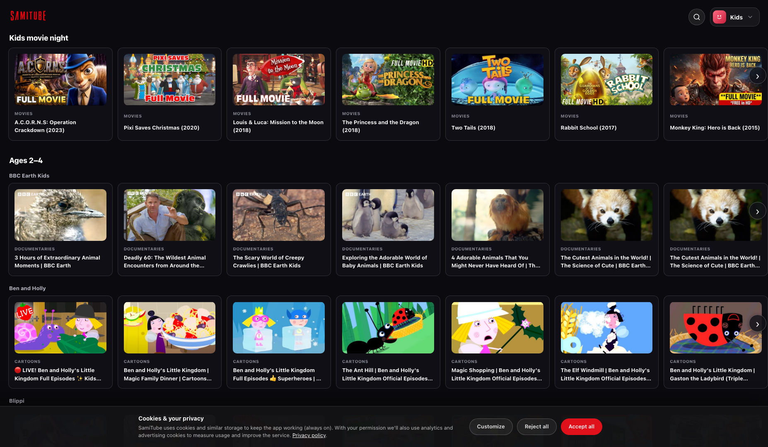768x447 pixels.
Task: Select title Gaston the Ladybird
Action: coord(712,375)
